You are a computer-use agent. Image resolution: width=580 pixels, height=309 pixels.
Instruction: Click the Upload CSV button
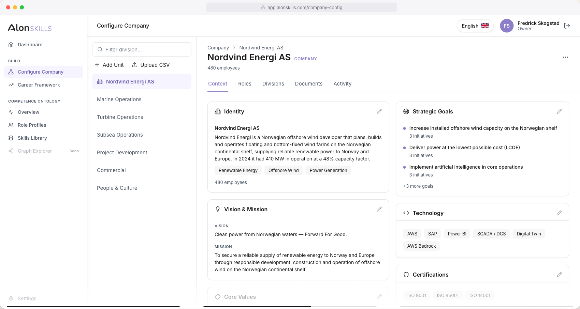[x=151, y=65]
